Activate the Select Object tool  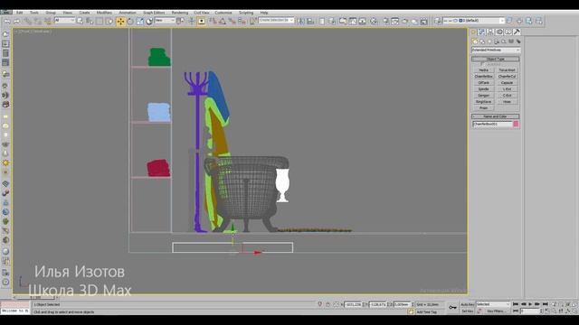pos(80,21)
